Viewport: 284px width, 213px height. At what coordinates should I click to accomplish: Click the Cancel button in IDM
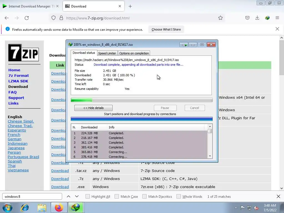194,108
